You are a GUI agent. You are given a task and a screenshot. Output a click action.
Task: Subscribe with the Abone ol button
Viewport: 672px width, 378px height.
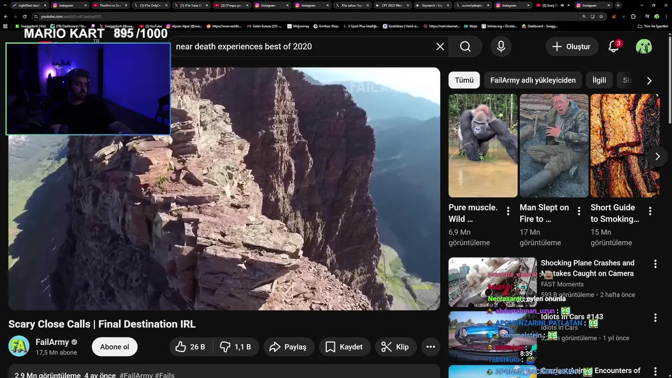pyautogui.click(x=114, y=347)
